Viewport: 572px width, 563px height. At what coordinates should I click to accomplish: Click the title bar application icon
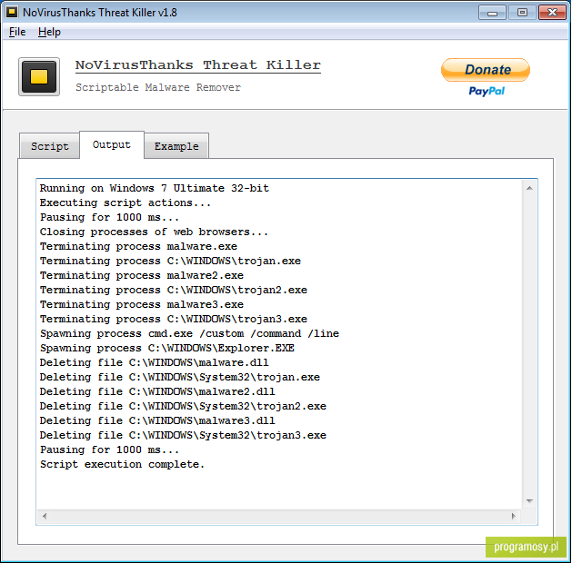pyautogui.click(x=12, y=12)
